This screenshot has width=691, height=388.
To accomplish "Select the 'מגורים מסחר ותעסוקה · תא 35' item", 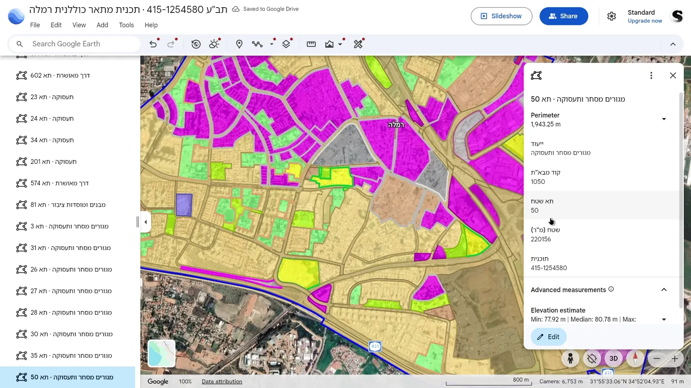I will tap(68, 356).
